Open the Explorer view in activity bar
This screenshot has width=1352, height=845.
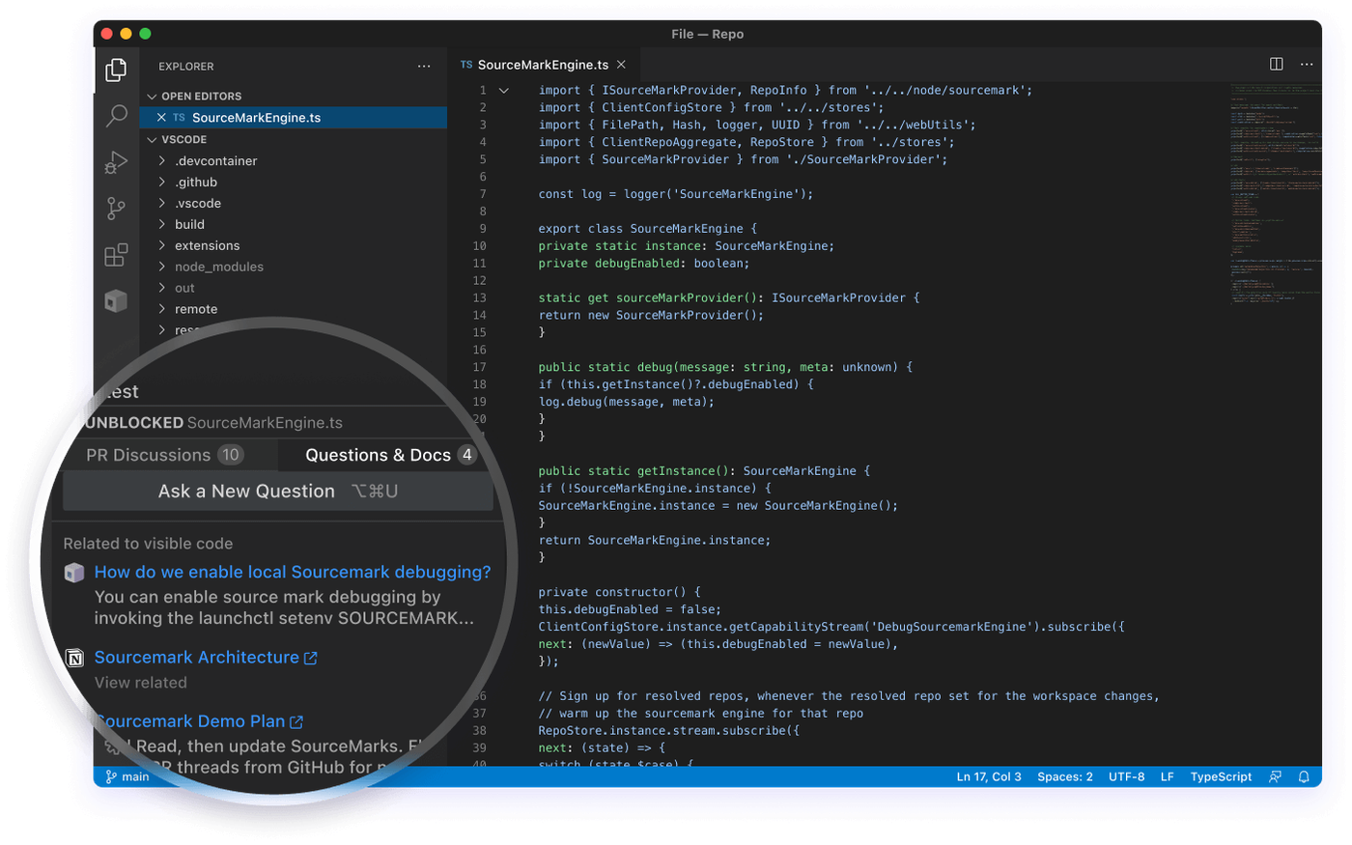(116, 70)
